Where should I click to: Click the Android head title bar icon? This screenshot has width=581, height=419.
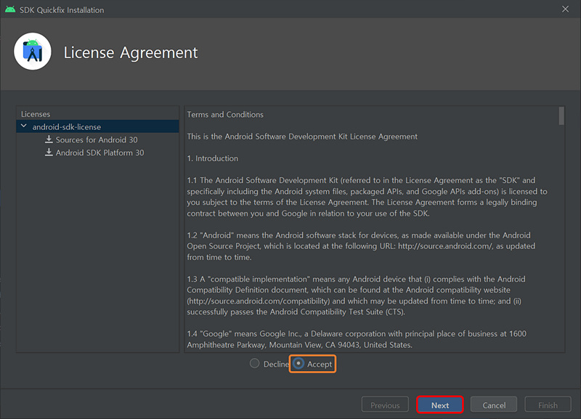point(10,9)
